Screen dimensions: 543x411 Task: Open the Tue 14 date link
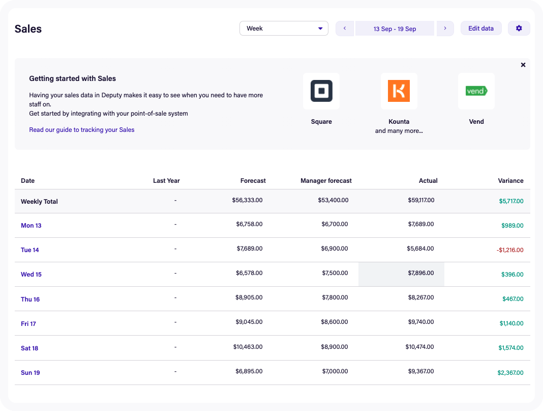30,250
